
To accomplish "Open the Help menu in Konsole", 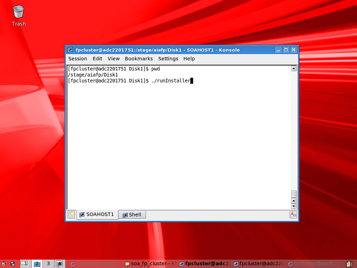I will pos(189,59).
